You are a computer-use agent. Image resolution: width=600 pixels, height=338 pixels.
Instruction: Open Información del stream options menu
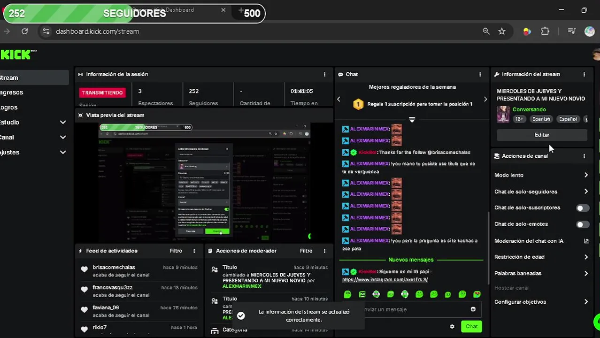point(584,74)
